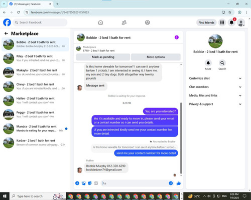Click the browser address bar URL
The height and width of the screenshot is (200, 251).
(60, 12)
